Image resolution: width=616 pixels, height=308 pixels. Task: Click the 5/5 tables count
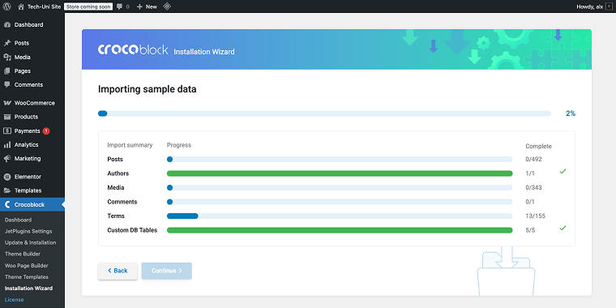530,230
